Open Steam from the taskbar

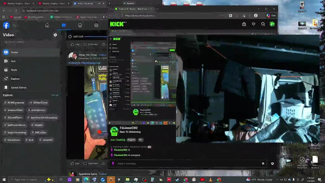(x=177, y=180)
